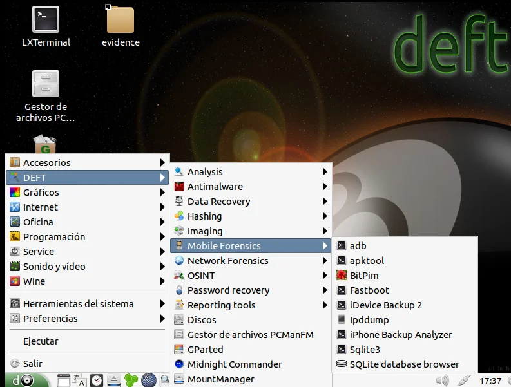Screen dimensions: 511x387
Task: Expand the Reporting tools submenu arrow
Action: click(325, 305)
